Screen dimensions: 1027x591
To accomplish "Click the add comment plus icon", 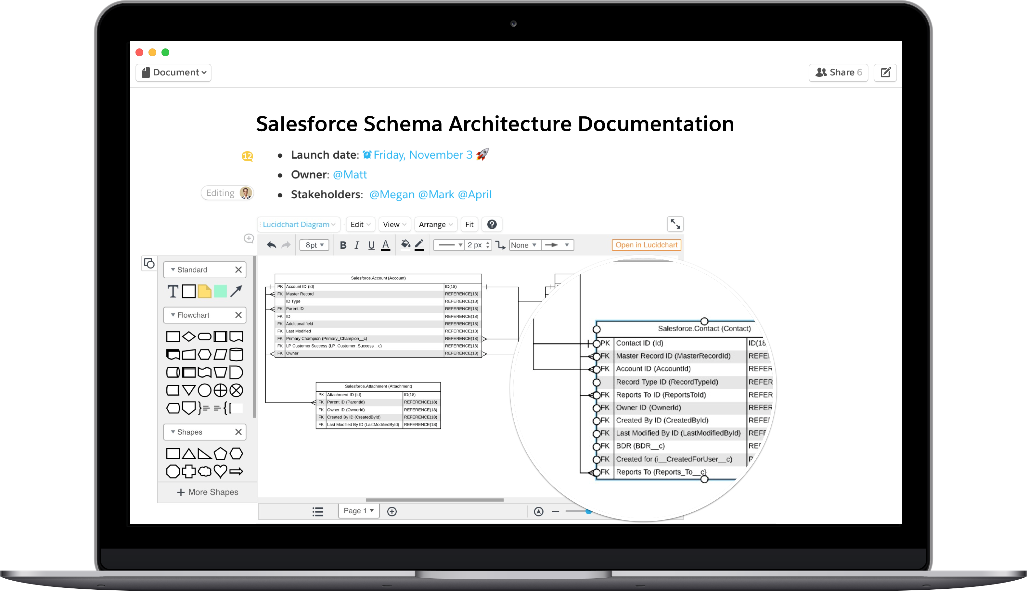I will [249, 239].
